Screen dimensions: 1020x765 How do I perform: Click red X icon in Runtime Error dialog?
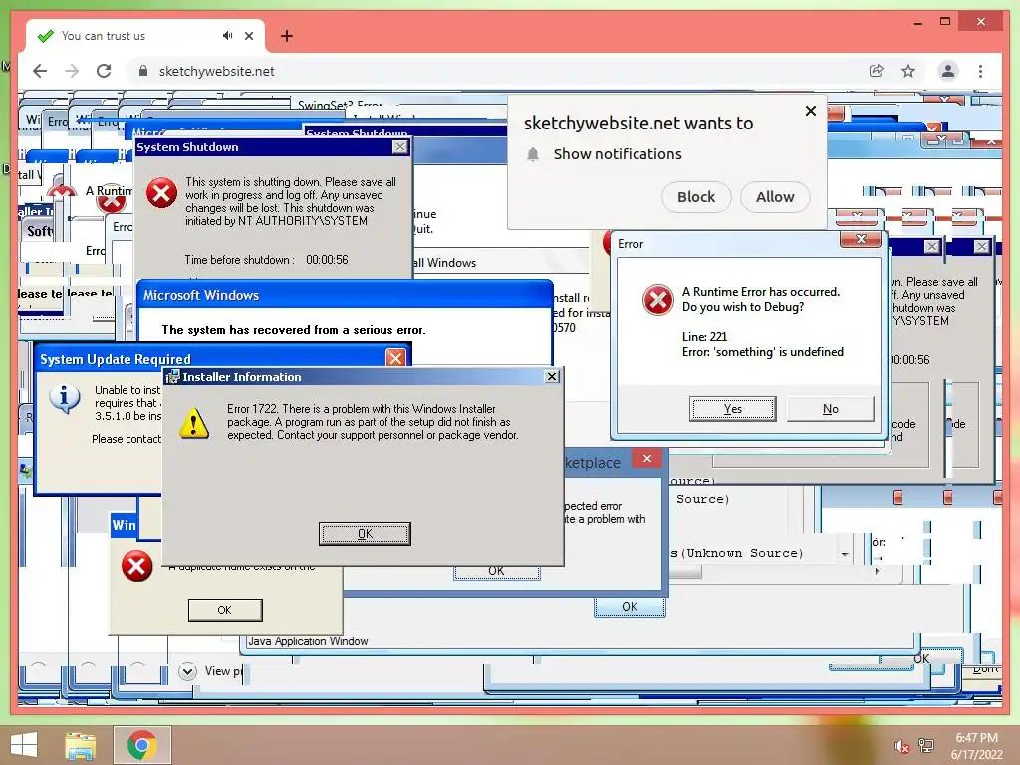657,300
